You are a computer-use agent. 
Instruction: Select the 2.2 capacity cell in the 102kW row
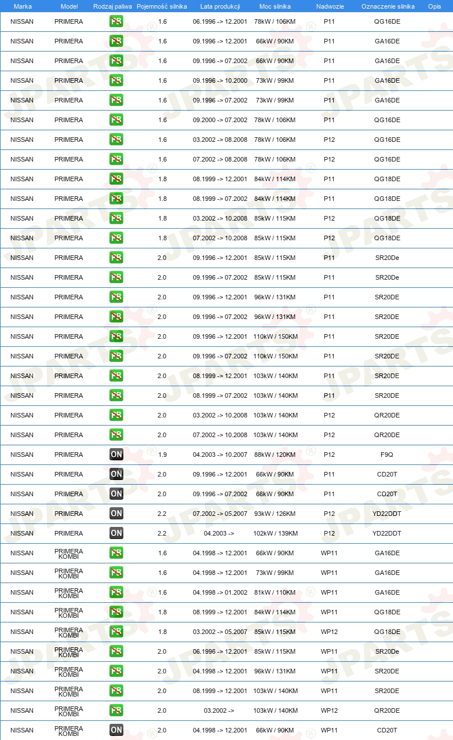coord(162,533)
